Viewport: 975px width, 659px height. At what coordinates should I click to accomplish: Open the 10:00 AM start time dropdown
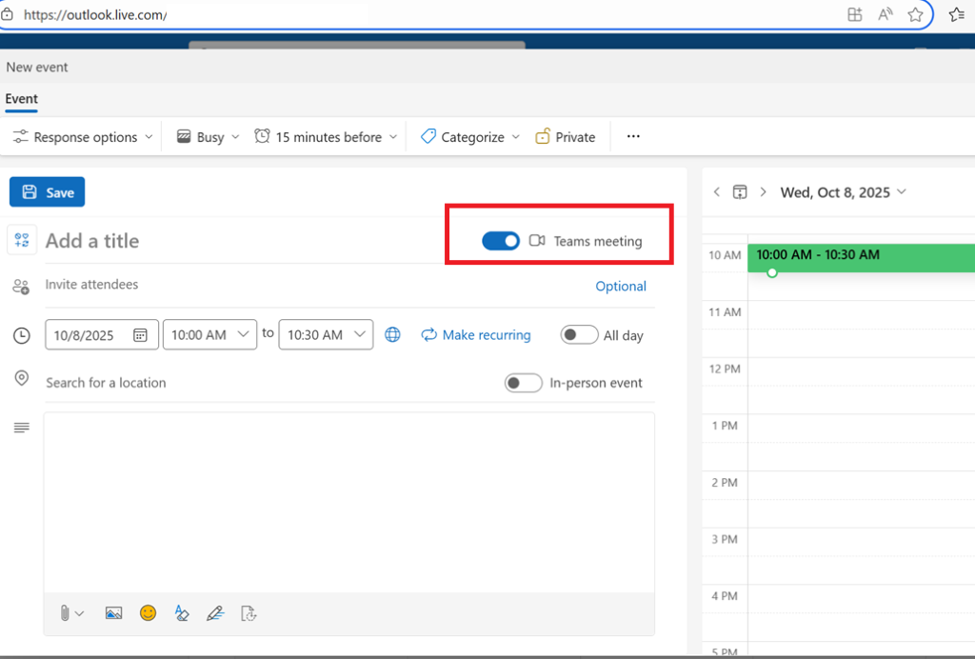tap(209, 334)
